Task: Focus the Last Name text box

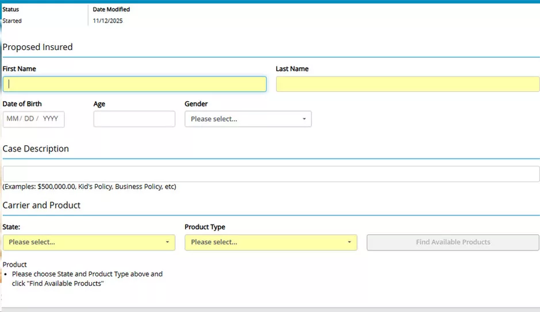Action: tap(407, 84)
